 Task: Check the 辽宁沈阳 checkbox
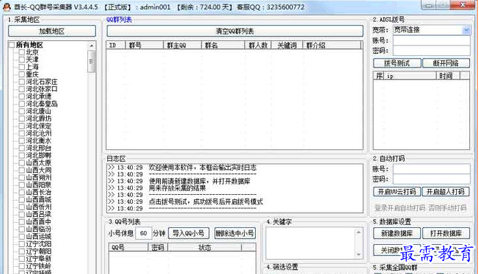21,244
